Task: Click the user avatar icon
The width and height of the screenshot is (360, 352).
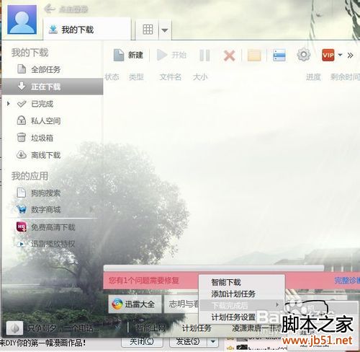Action: pyautogui.click(x=22, y=19)
